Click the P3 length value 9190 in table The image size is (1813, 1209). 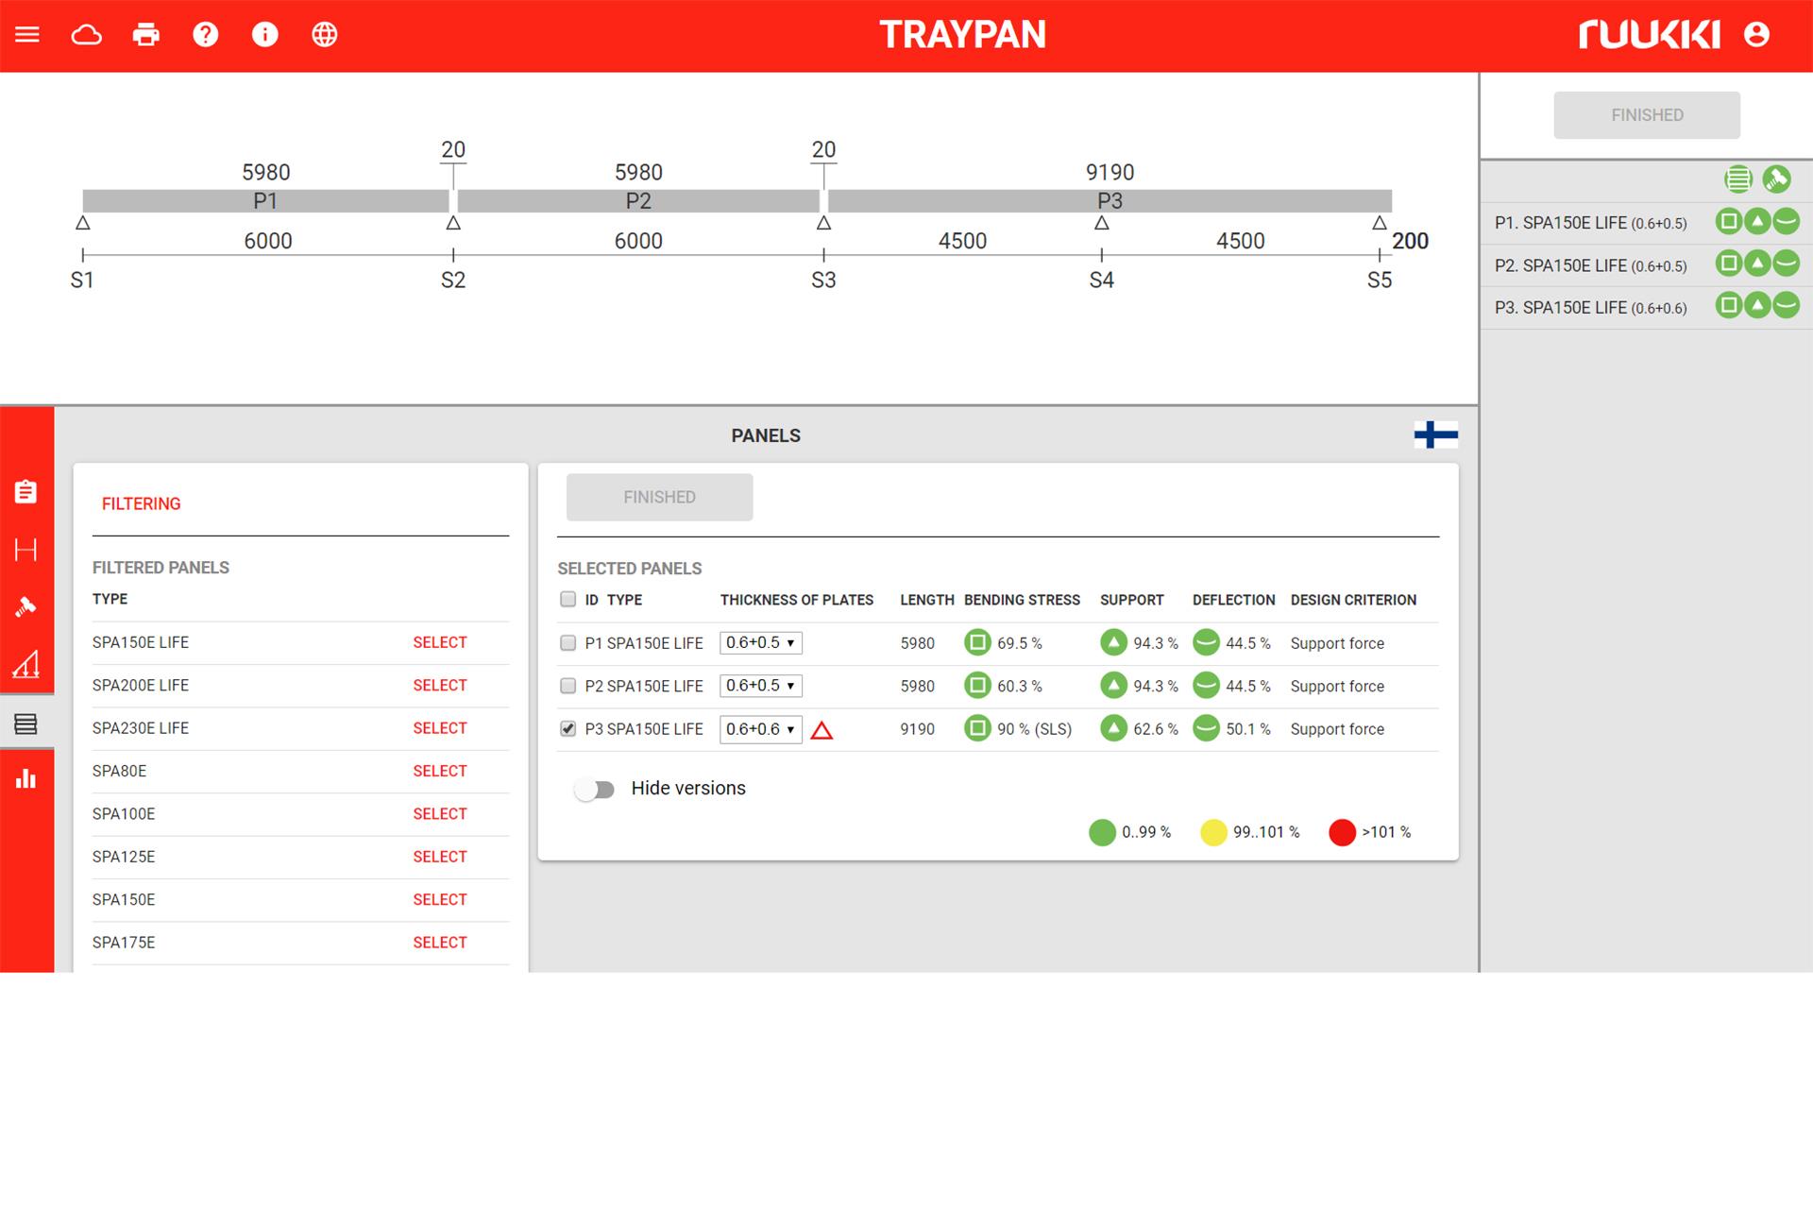point(917,729)
